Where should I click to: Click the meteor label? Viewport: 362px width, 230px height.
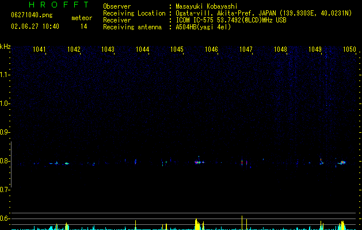click(x=82, y=18)
